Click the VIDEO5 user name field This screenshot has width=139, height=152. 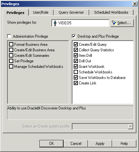80,23
